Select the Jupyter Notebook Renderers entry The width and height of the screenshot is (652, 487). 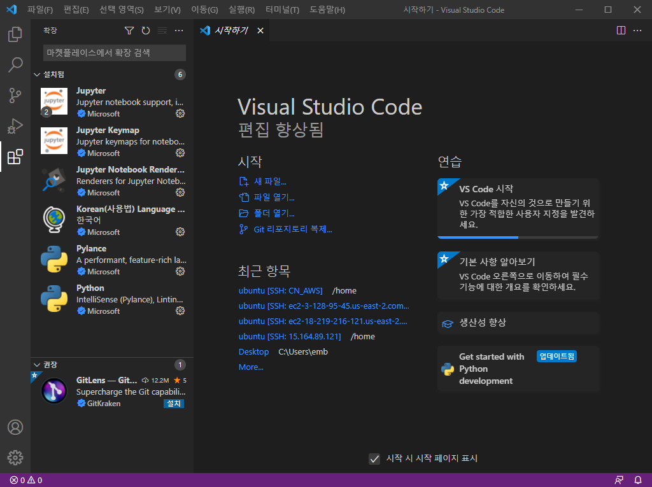(112, 181)
